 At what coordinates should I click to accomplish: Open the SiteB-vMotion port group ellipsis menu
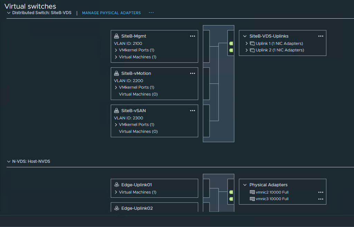(193, 73)
